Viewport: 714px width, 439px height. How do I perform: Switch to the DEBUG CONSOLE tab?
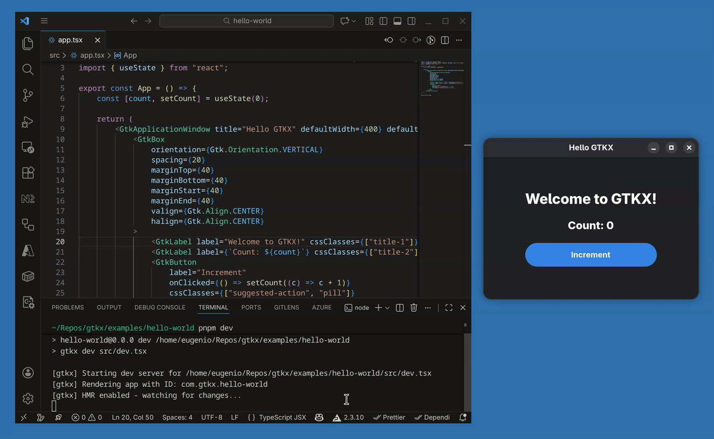tap(160, 308)
